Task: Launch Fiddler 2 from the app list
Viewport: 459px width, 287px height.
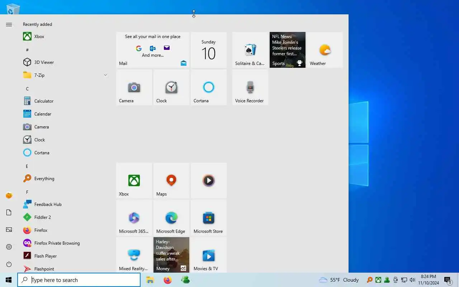Action: 65,217
